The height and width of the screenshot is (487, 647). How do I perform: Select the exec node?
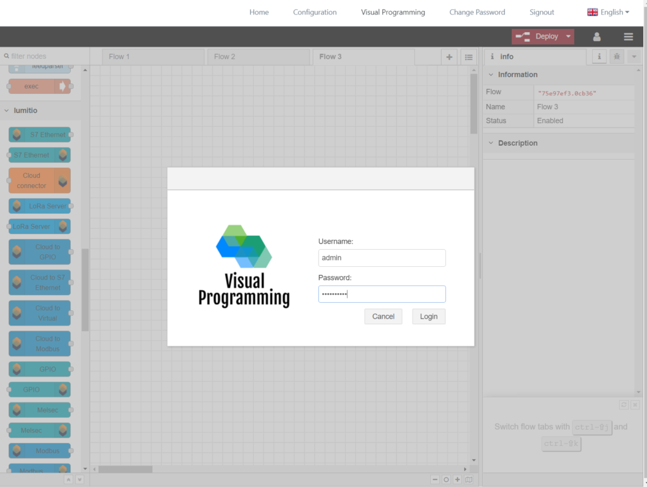(x=40, y=86)
